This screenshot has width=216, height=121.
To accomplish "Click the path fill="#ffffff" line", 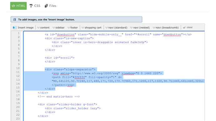I will pos(87,77).
